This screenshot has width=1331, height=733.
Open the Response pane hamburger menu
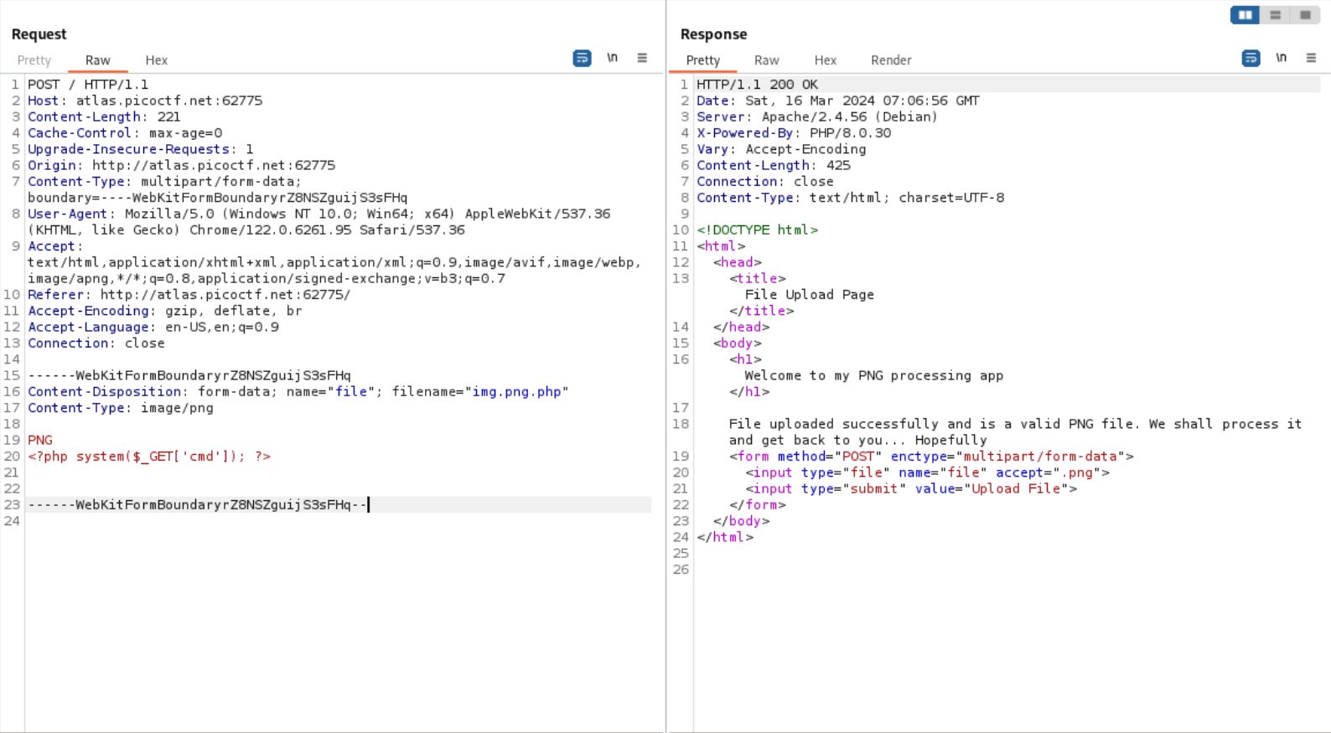[x=1311, y=58]
